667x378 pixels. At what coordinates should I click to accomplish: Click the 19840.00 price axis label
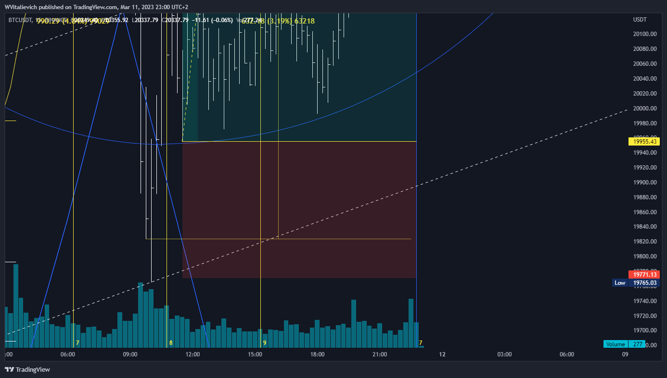[645, 227]
